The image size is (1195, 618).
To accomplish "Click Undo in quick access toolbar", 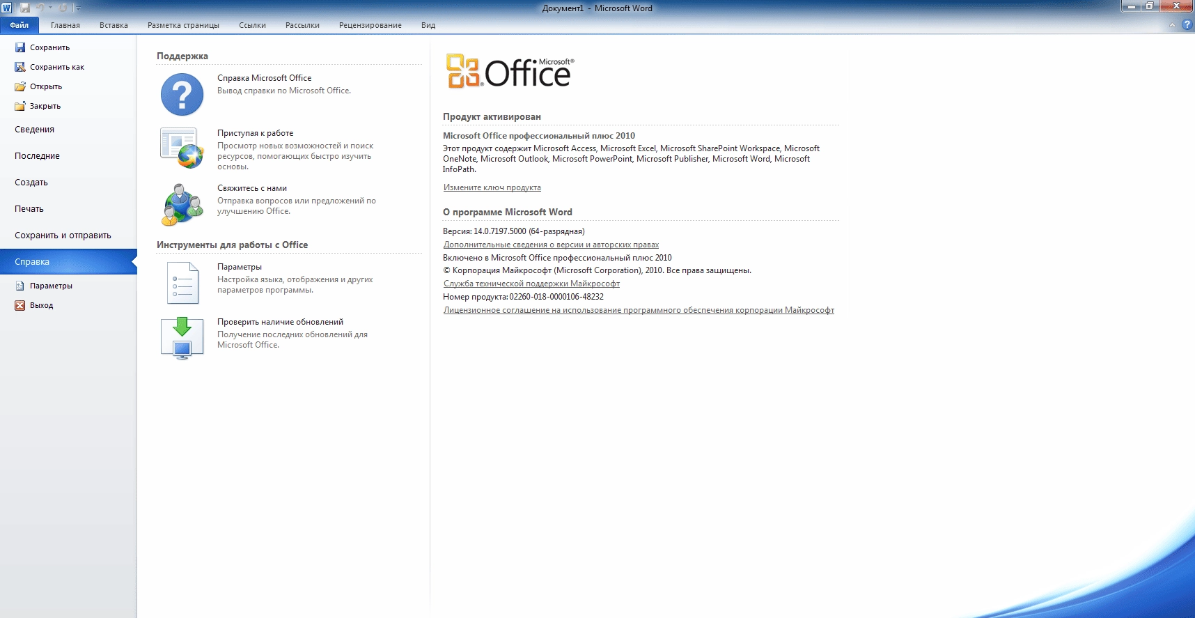I will [x=41, y=8].
